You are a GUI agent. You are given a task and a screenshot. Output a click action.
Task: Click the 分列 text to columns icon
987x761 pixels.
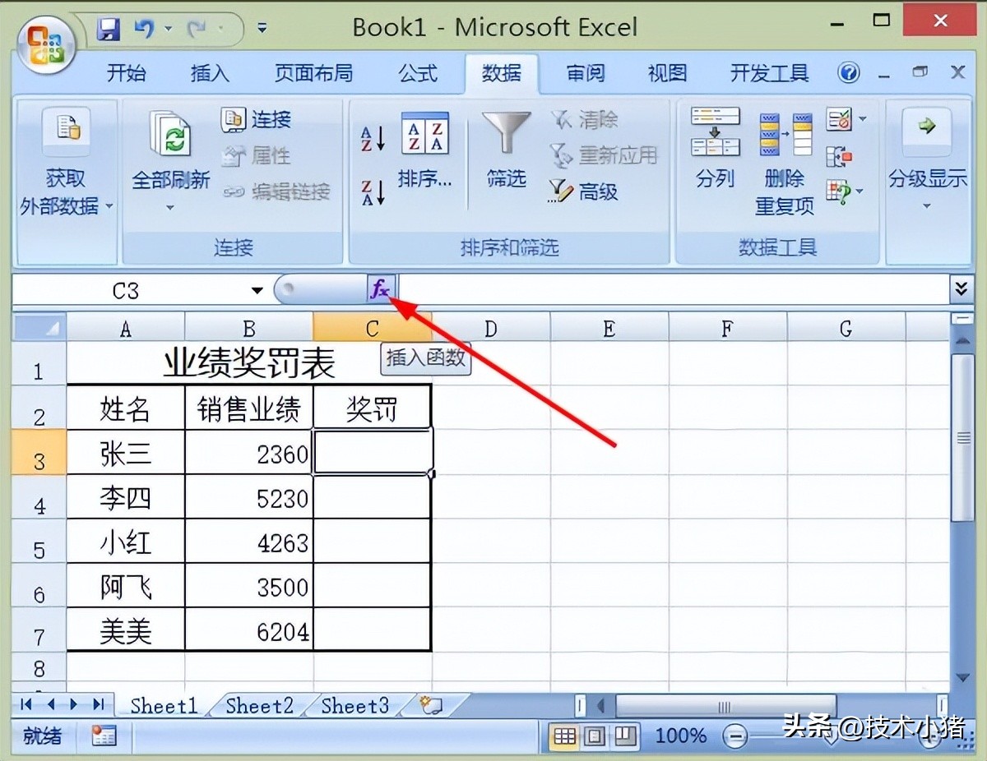coord(715,148)
